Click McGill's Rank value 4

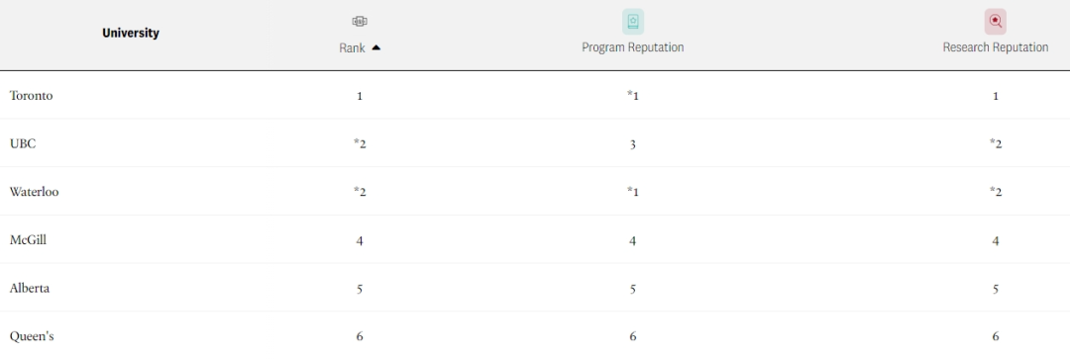click(x=360, y=240)
